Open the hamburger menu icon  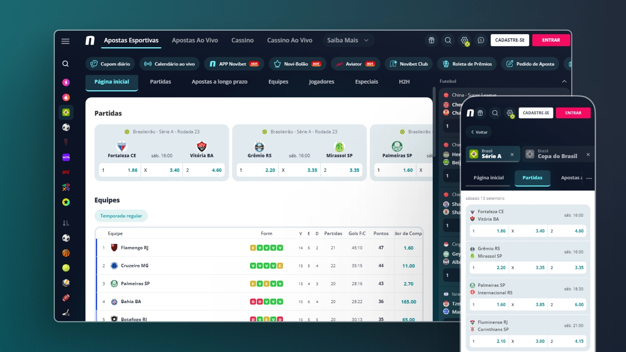(x=65, y=41)
